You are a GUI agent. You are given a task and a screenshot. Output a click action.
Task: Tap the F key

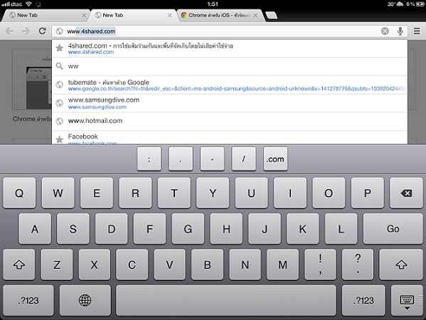(x=149, y=229)
